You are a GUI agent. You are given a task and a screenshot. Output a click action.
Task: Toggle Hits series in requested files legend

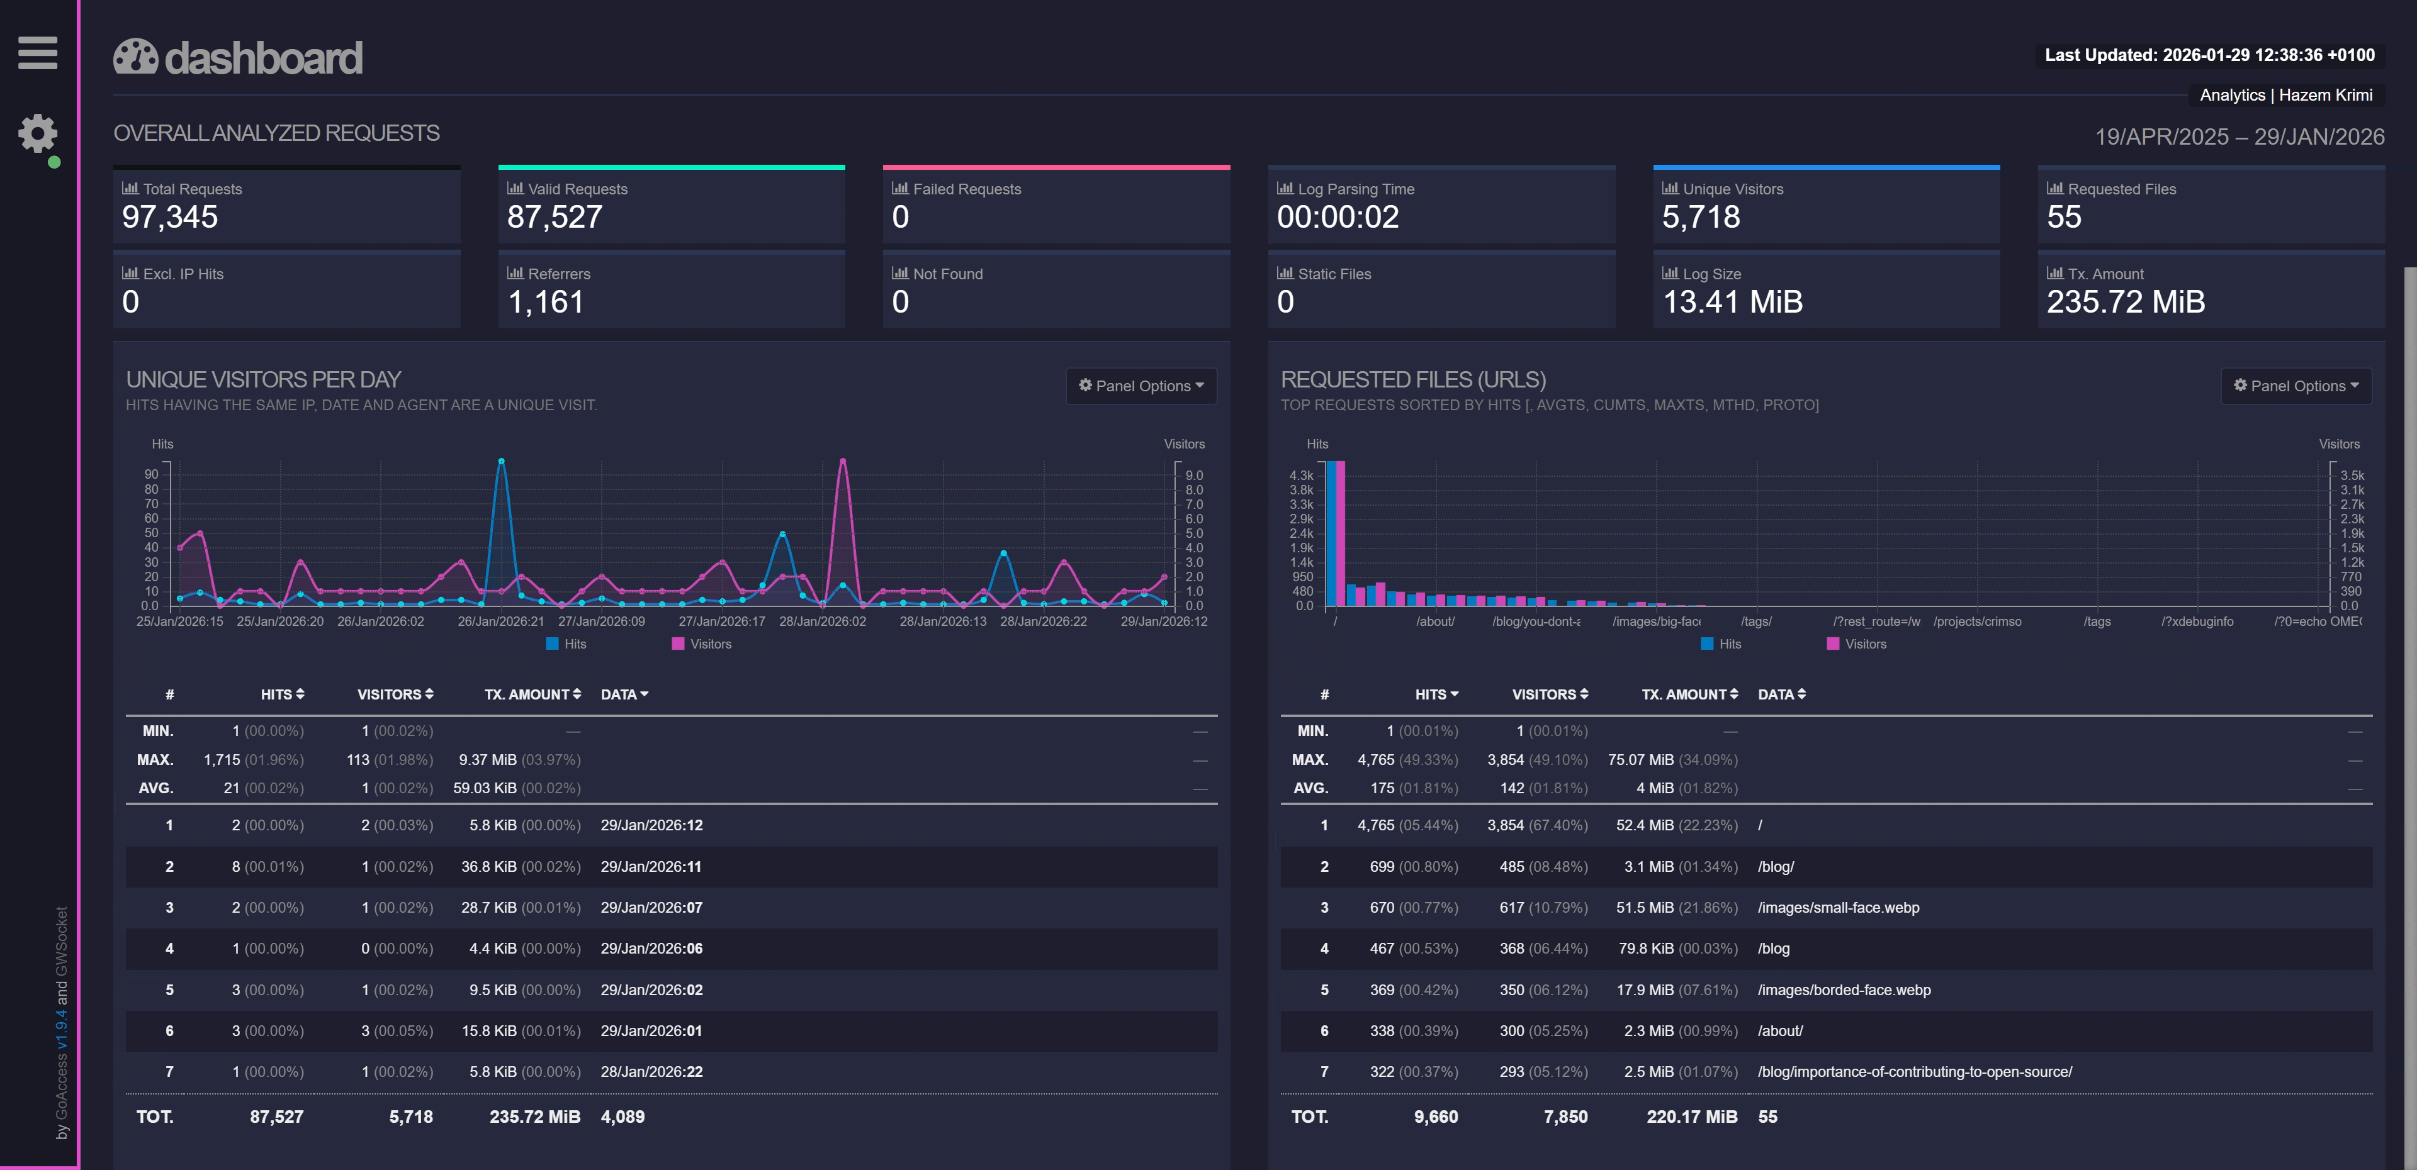[x=1721, y=644]
